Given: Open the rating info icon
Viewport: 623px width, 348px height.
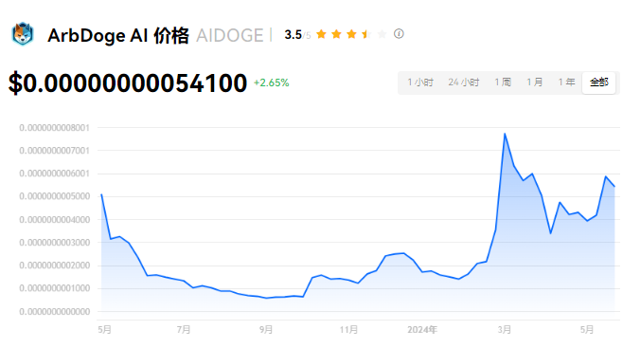Looking at the screenshot, I should coord(399,34).
